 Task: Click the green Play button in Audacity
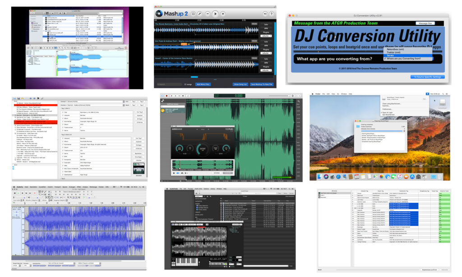(x=18, y=193)
